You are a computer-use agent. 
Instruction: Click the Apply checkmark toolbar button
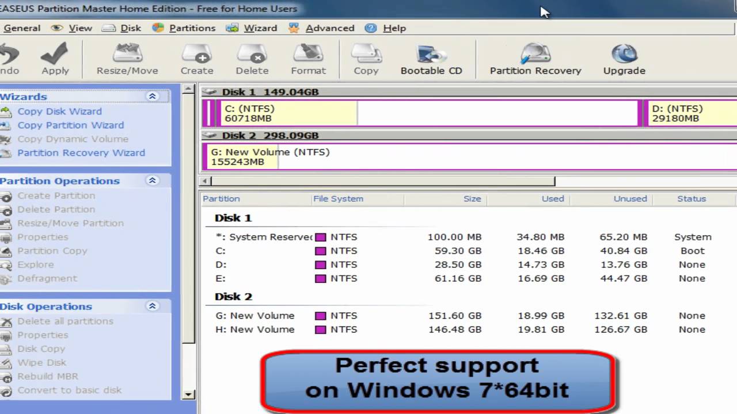tap(55, 59)
